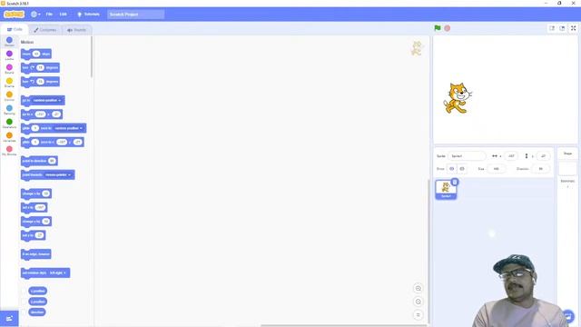Delete Sprite1 with its trash icon
The height and width of the screenshot is (327, 581).
(455, 182)
